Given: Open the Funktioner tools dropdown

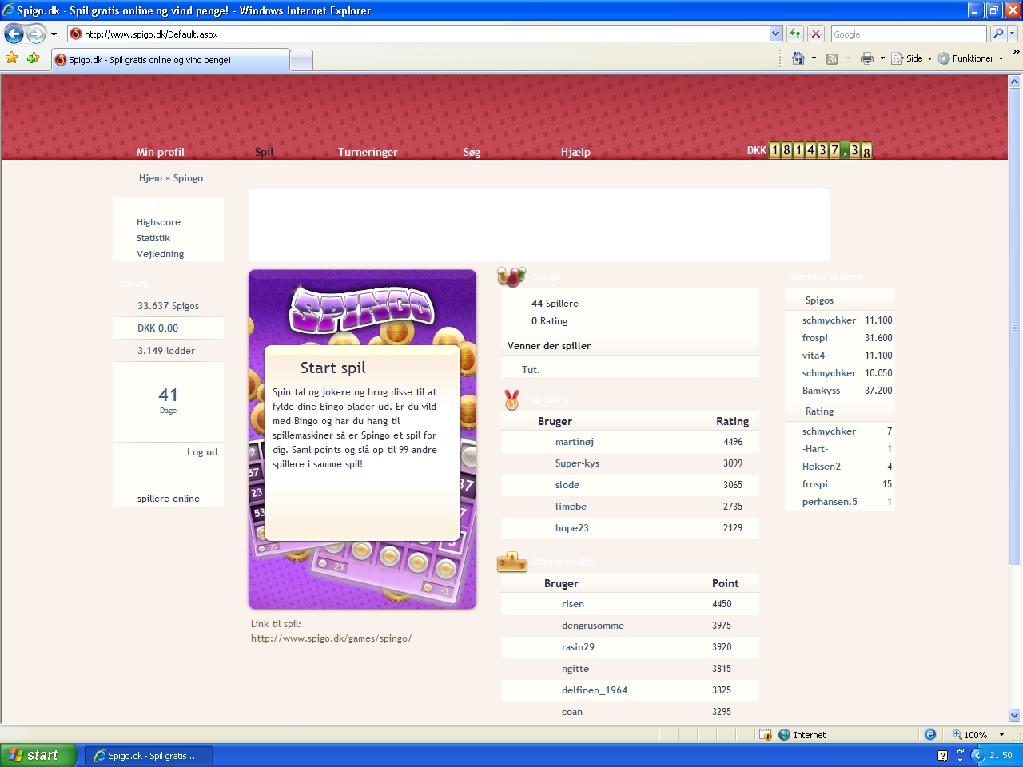Looking at the screenshot, I should [971, 58].
